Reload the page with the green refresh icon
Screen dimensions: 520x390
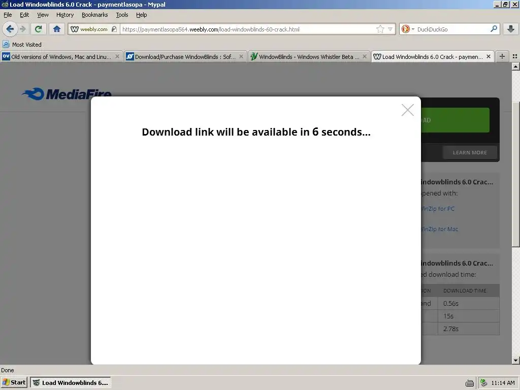(38, 29)
